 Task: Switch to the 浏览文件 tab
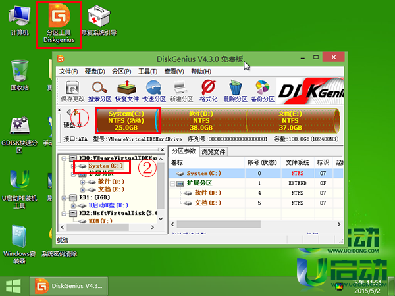(x=213, y=152)
